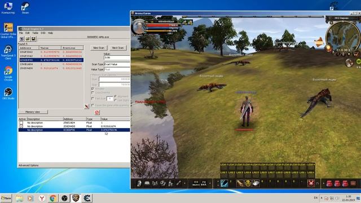Toggle the Fast Scan checkbox

click(x=93, y=99)
